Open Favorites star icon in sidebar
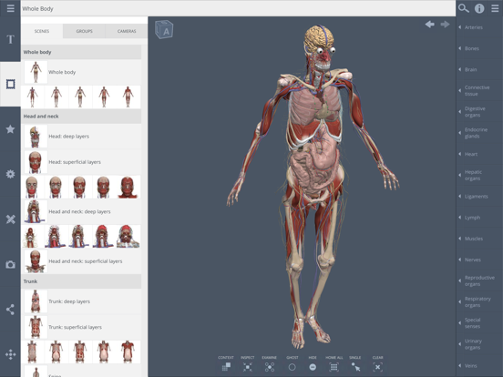 coord(10,129)
